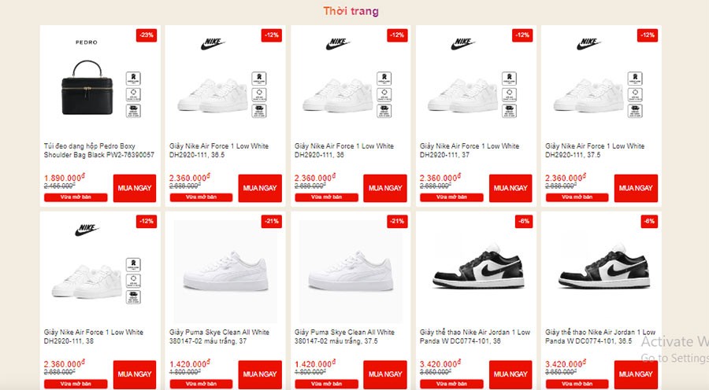Click 'Vừa mở bán' tag under Air Force 1 size 38

point(76,384)
